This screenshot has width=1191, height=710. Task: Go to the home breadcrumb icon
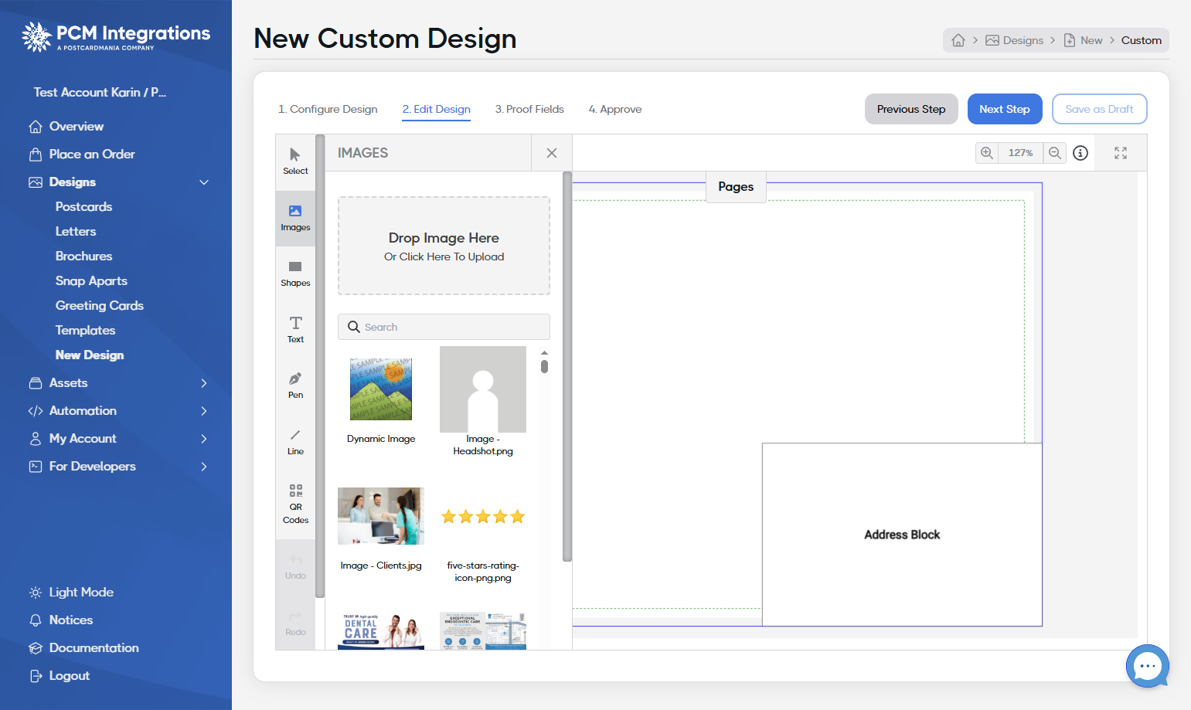pos(958,40)
